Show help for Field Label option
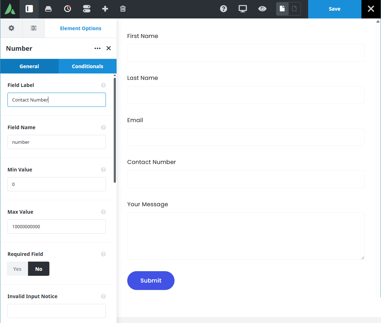381x323 pixels. (x=103, y=85)
